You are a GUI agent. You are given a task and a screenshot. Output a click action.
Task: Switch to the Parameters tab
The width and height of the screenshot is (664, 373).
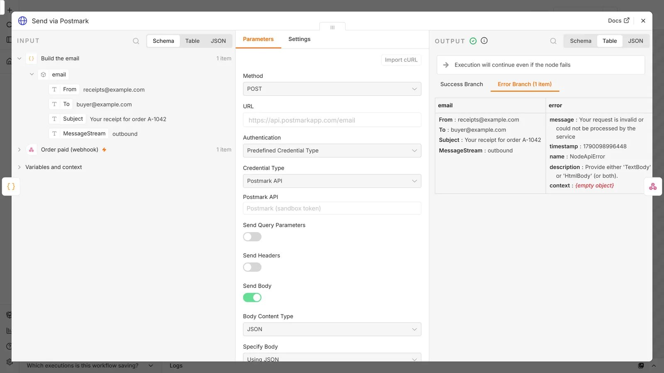[x=258, y=39]
